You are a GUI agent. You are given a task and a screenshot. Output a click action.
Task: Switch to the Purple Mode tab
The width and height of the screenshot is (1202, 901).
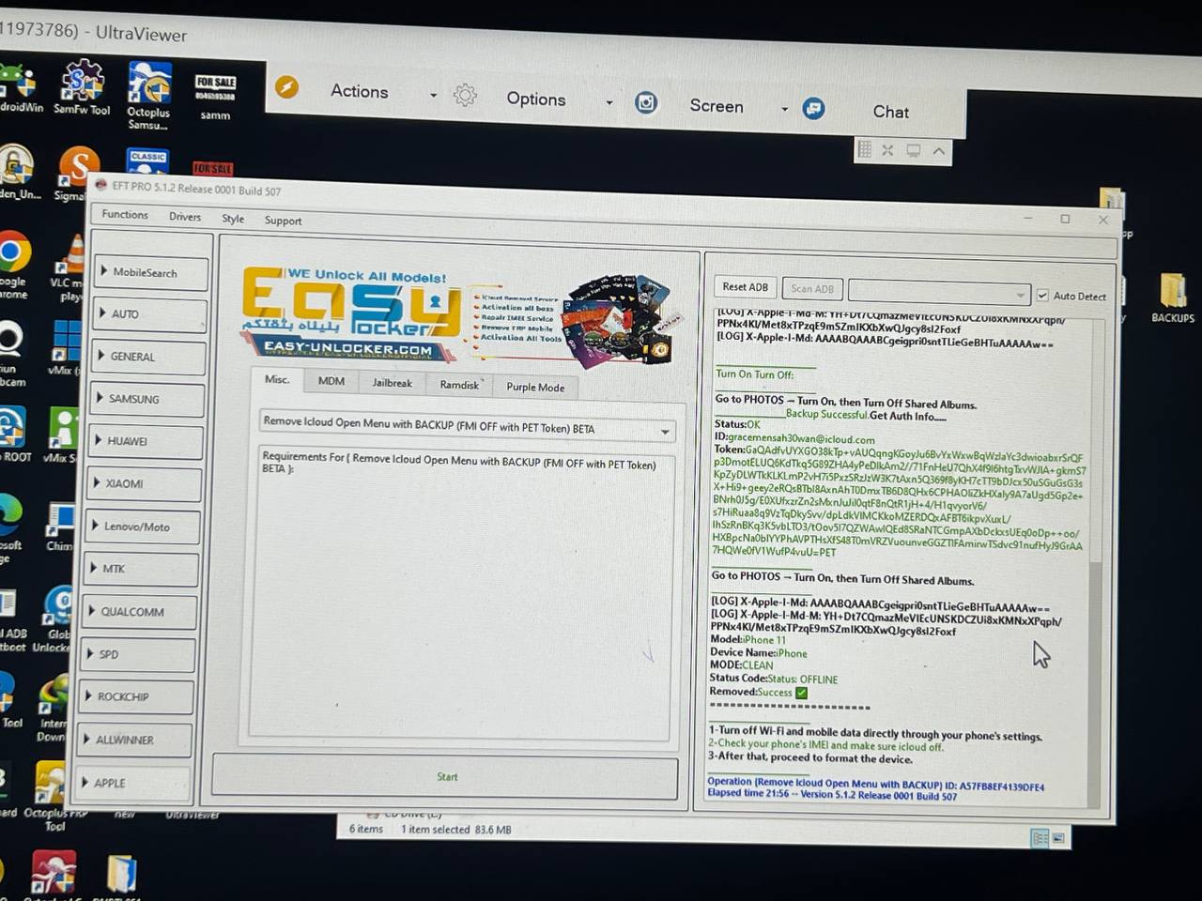pos(535,387)
